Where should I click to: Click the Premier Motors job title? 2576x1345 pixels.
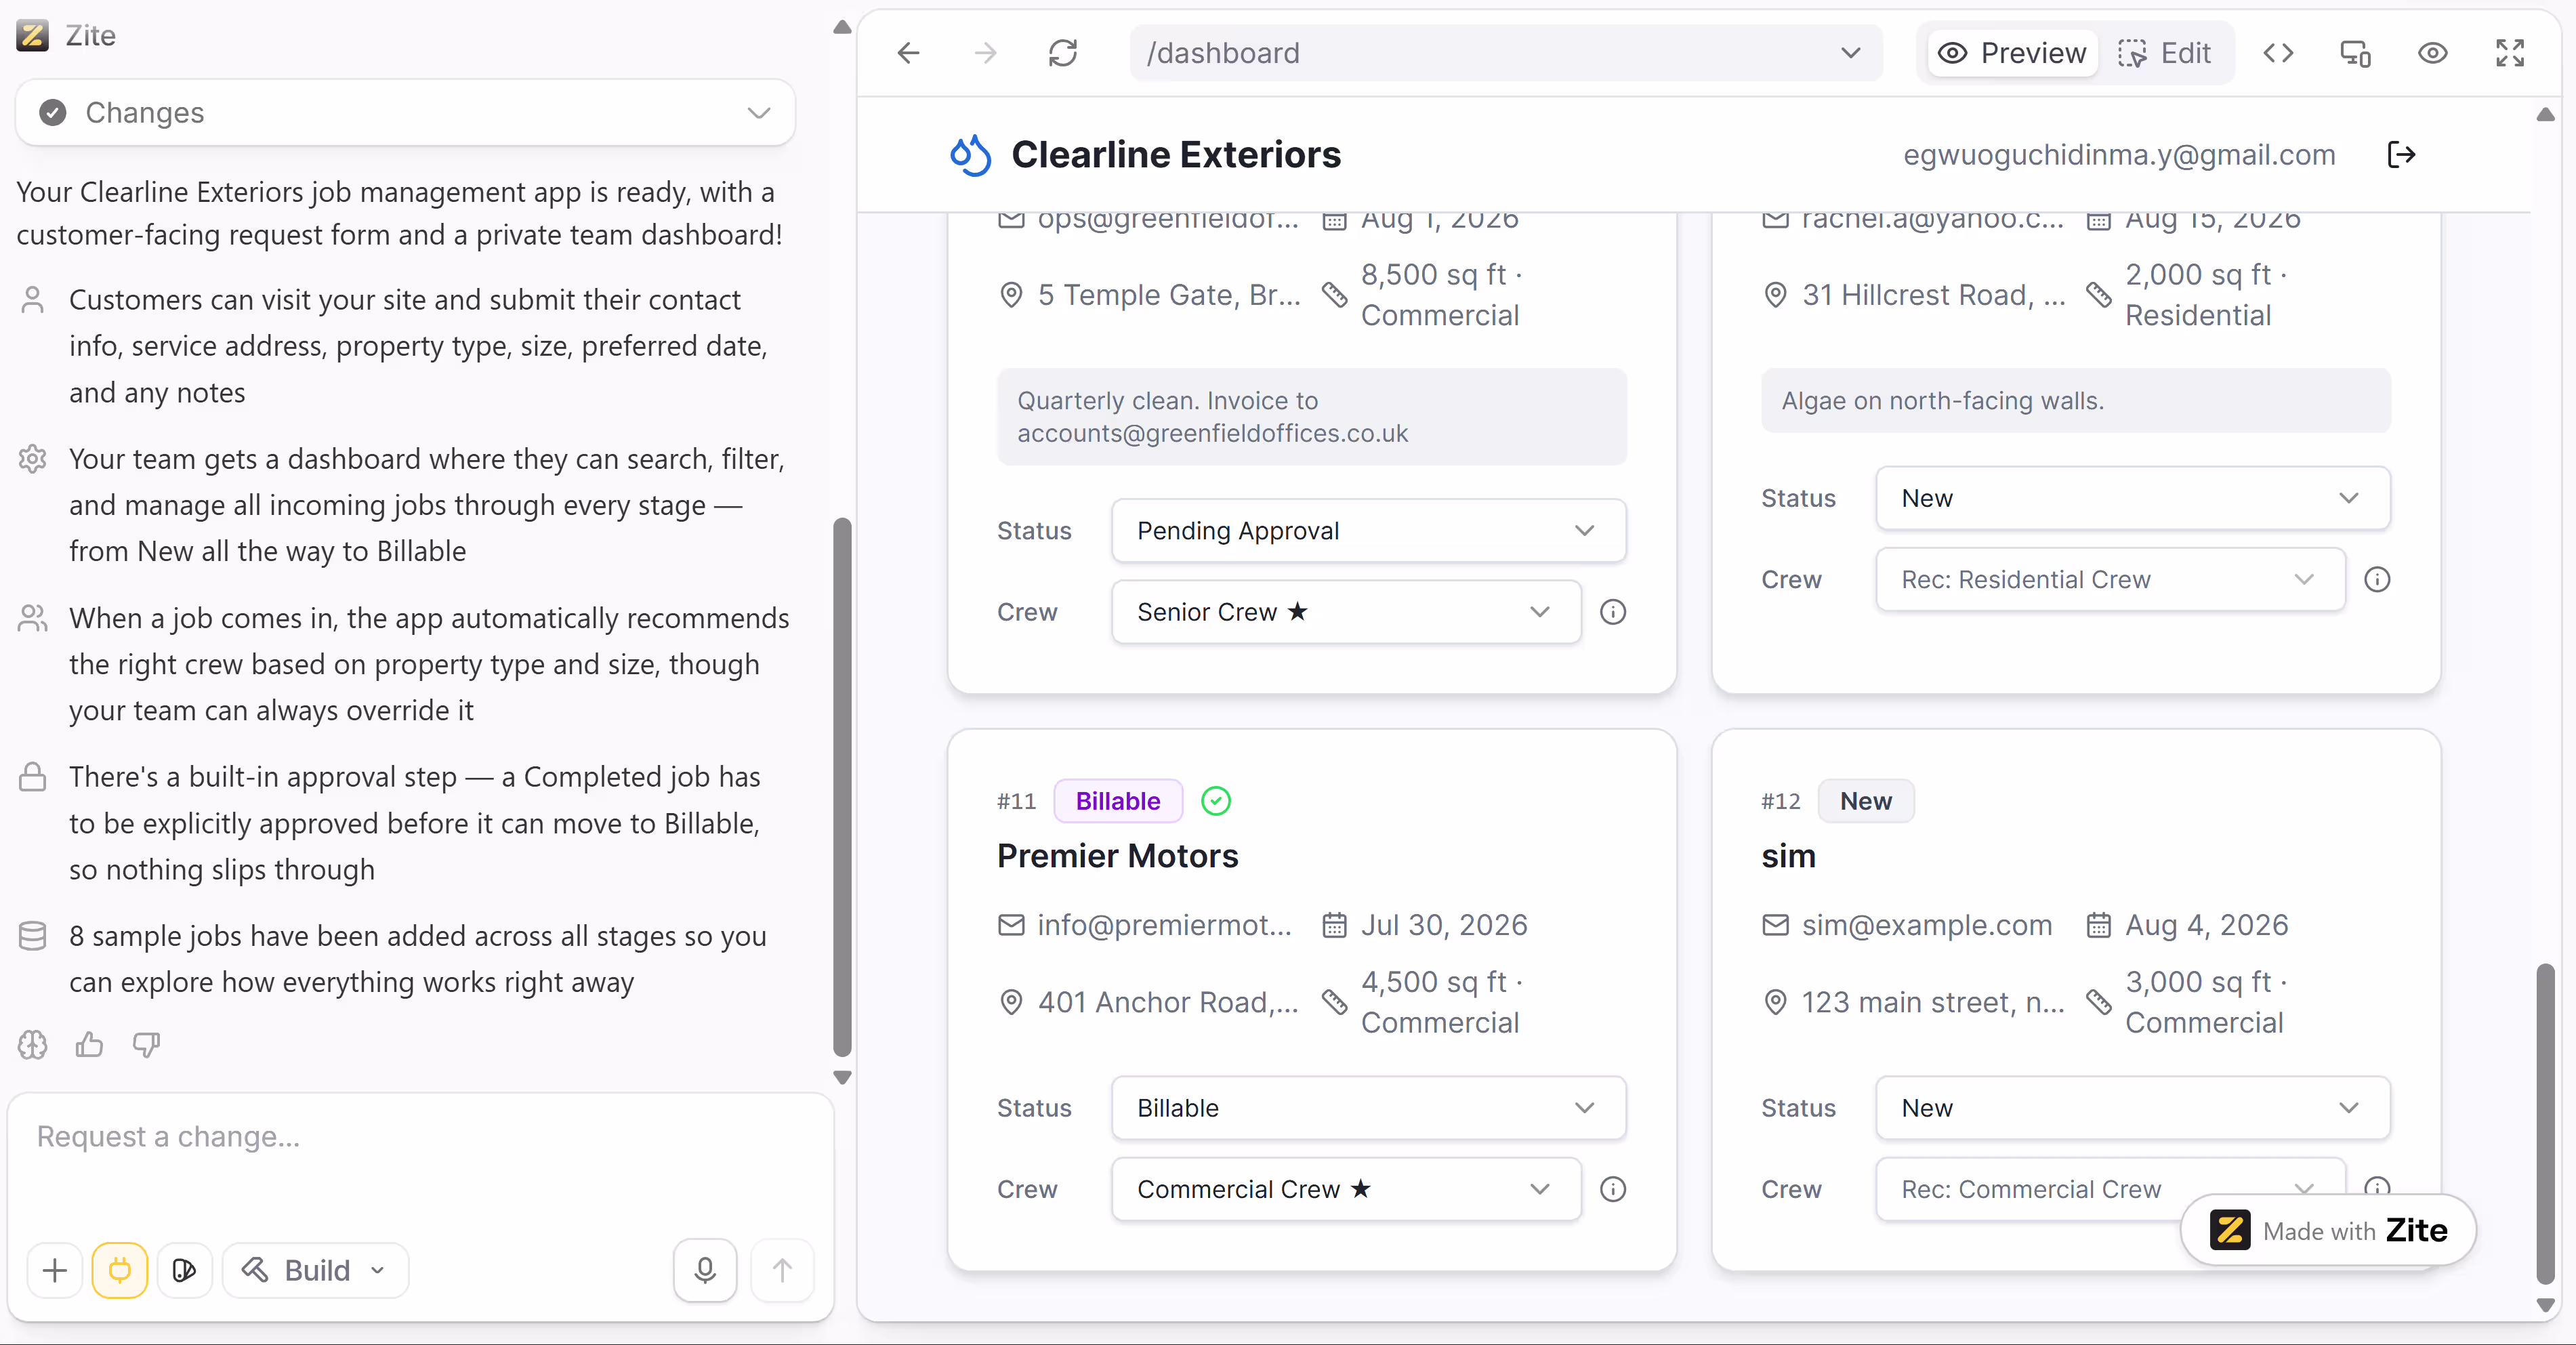1117,856
